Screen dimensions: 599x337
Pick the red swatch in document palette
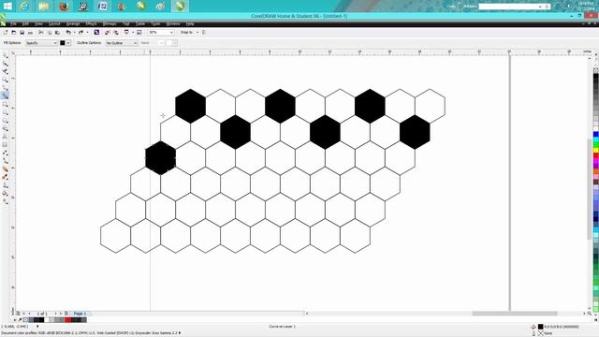tap(68, 320)
